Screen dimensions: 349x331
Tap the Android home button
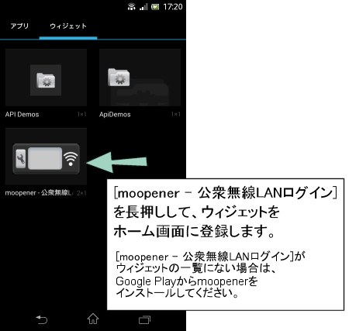tap(93, 319)
